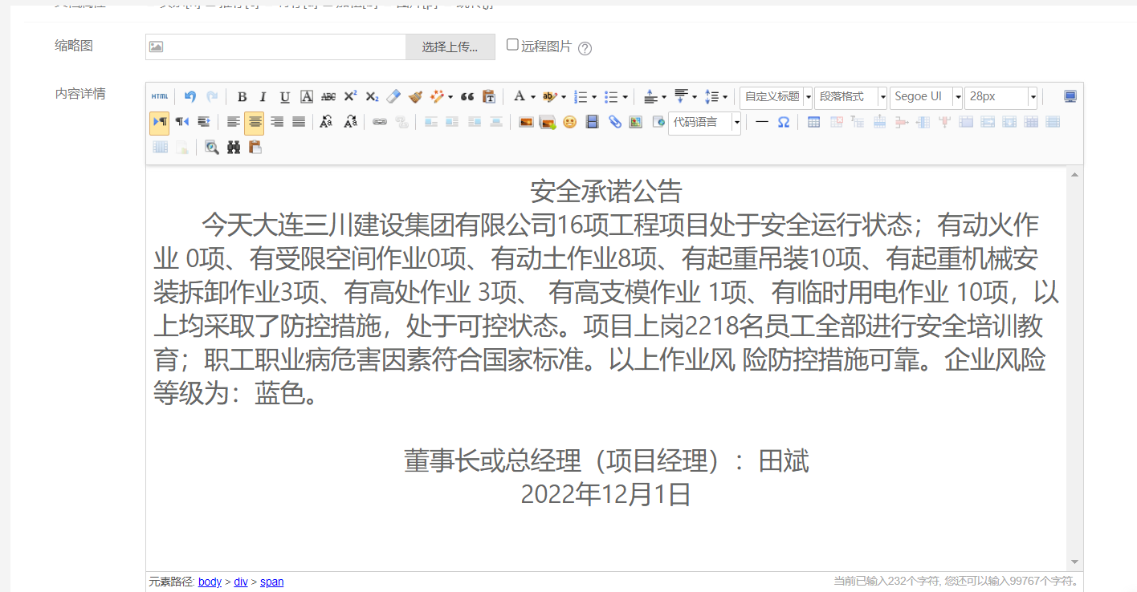Viewport: 1137px width, 592px height.
Task: Switch editor to HTML source view
Action: tap(160, 97)
